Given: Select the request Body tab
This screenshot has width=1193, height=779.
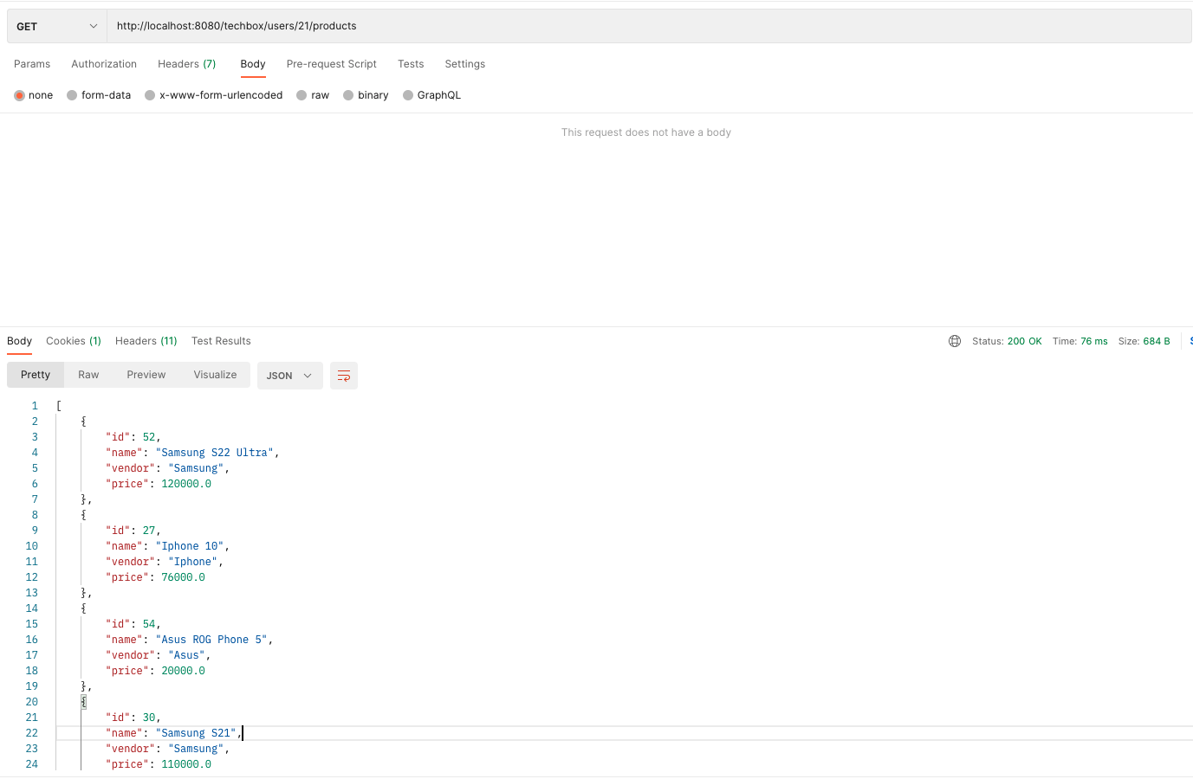Looking at the screenshot, I should click(253, 64).
